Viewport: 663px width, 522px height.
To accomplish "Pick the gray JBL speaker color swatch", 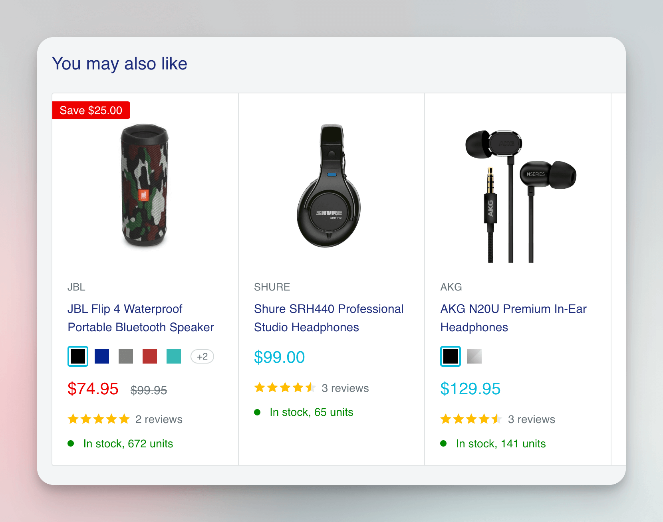I will (126, 356).
